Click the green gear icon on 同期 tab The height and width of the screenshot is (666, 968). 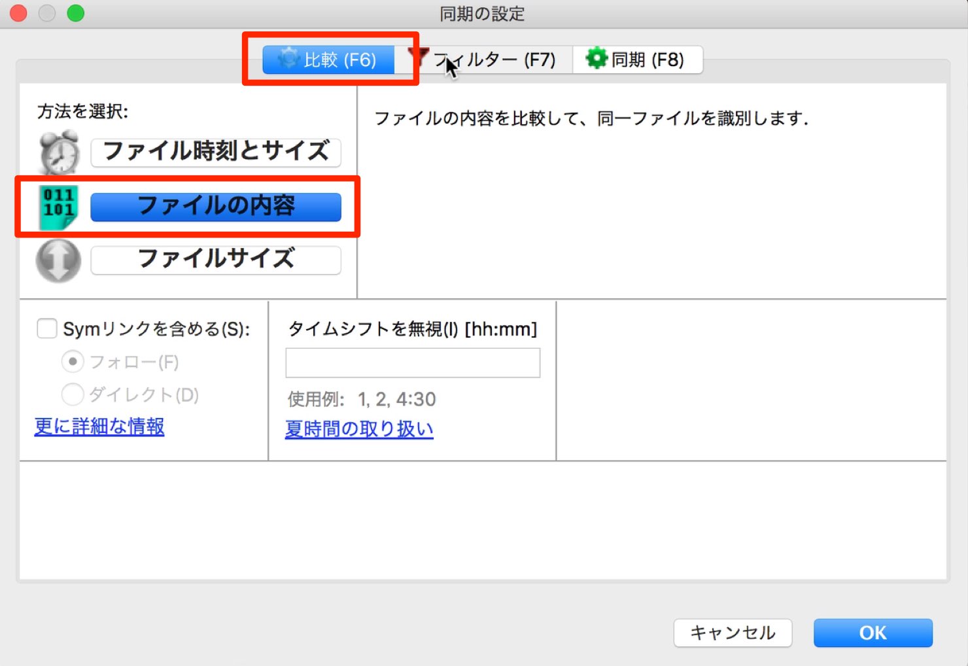click(x=596, y=58)
